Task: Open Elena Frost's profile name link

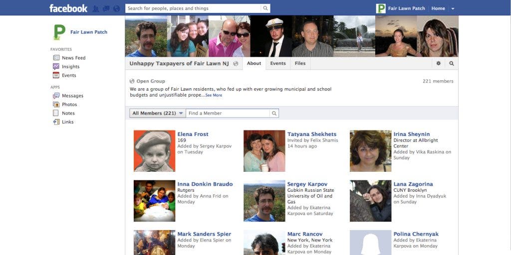Action: coord(193,134)
